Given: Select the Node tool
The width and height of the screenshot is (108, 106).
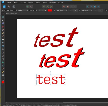Looking at the screenshot, I should click(x=3, y=20).
